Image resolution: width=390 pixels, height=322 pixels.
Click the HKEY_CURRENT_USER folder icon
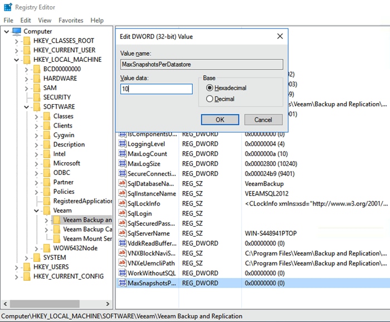click(27, 50)
